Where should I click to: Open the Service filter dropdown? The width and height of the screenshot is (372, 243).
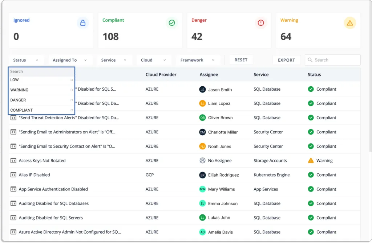(114, 60)
